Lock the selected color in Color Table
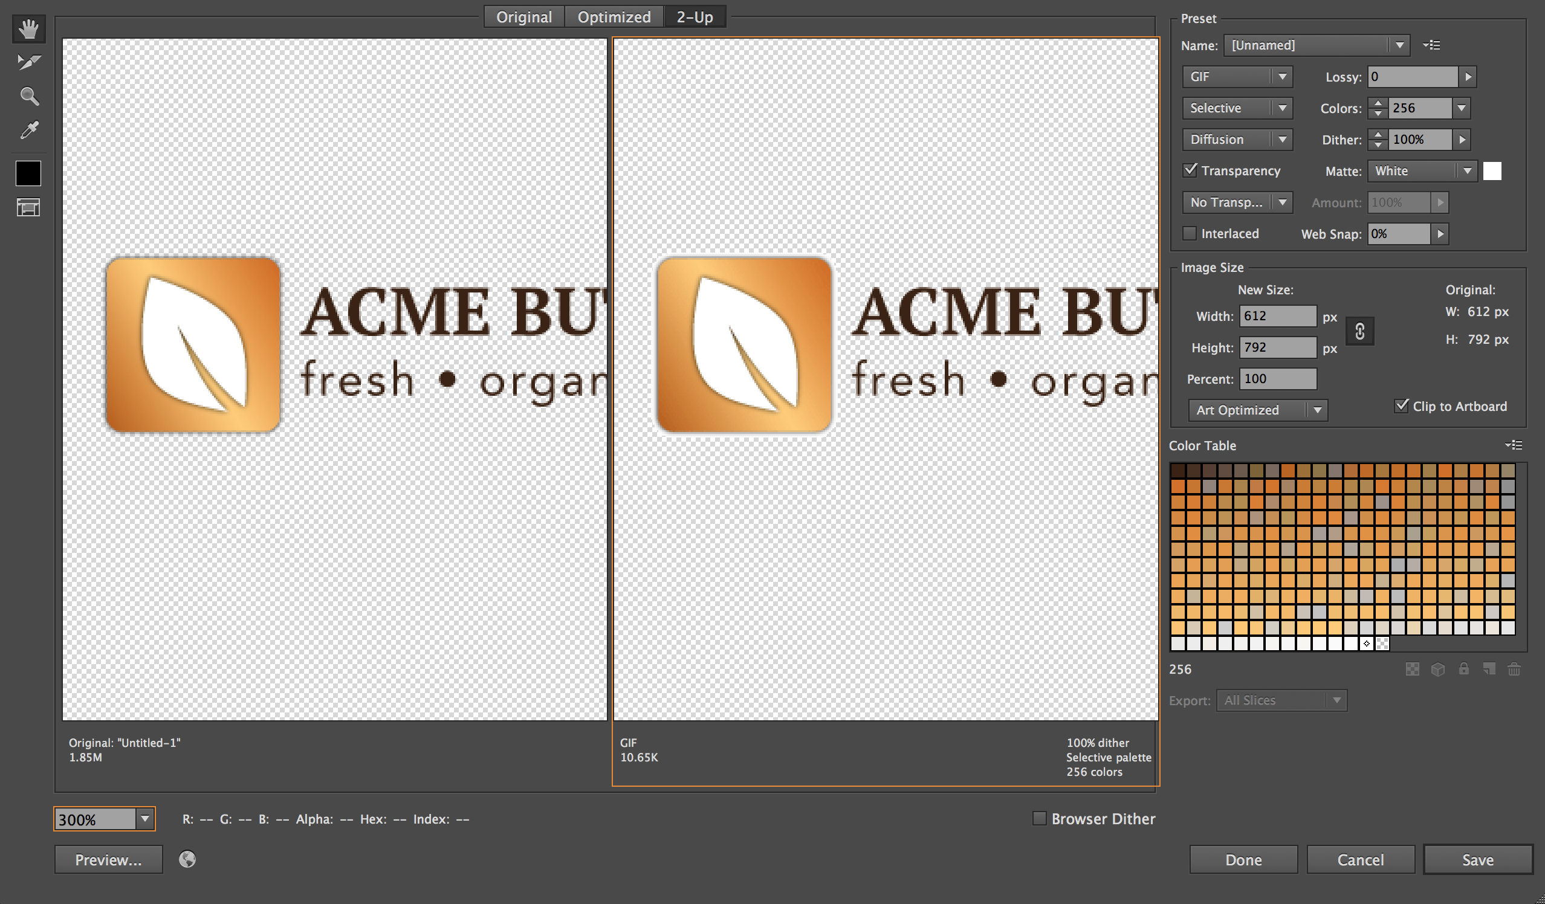The image size is (1545, 904). pos(1464,669)
